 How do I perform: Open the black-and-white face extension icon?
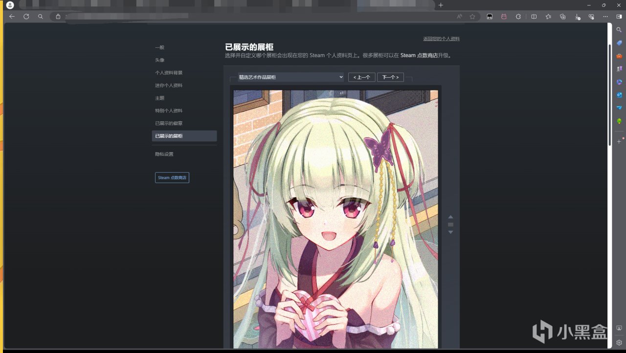pos(490,17)
